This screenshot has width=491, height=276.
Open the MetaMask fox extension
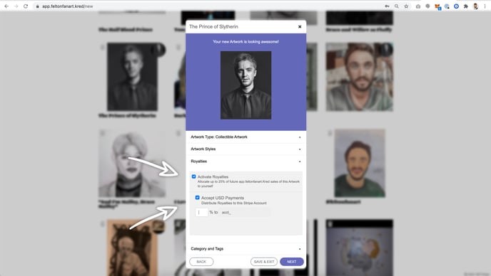coord(437,6)
